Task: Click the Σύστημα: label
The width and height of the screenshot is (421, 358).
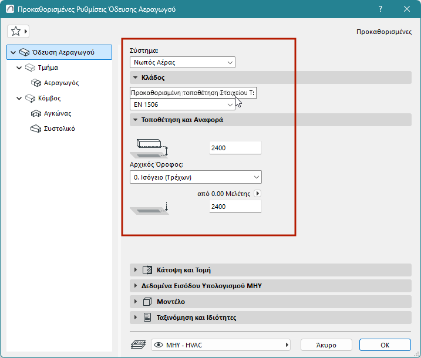Action: 144,50
